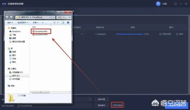Click the 转换成功 status
Viewport: 190px width, 110px height.
coord(101,34)
